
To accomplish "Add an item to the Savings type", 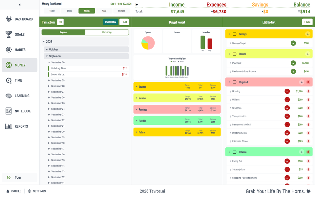I will (x=307, y=34).
